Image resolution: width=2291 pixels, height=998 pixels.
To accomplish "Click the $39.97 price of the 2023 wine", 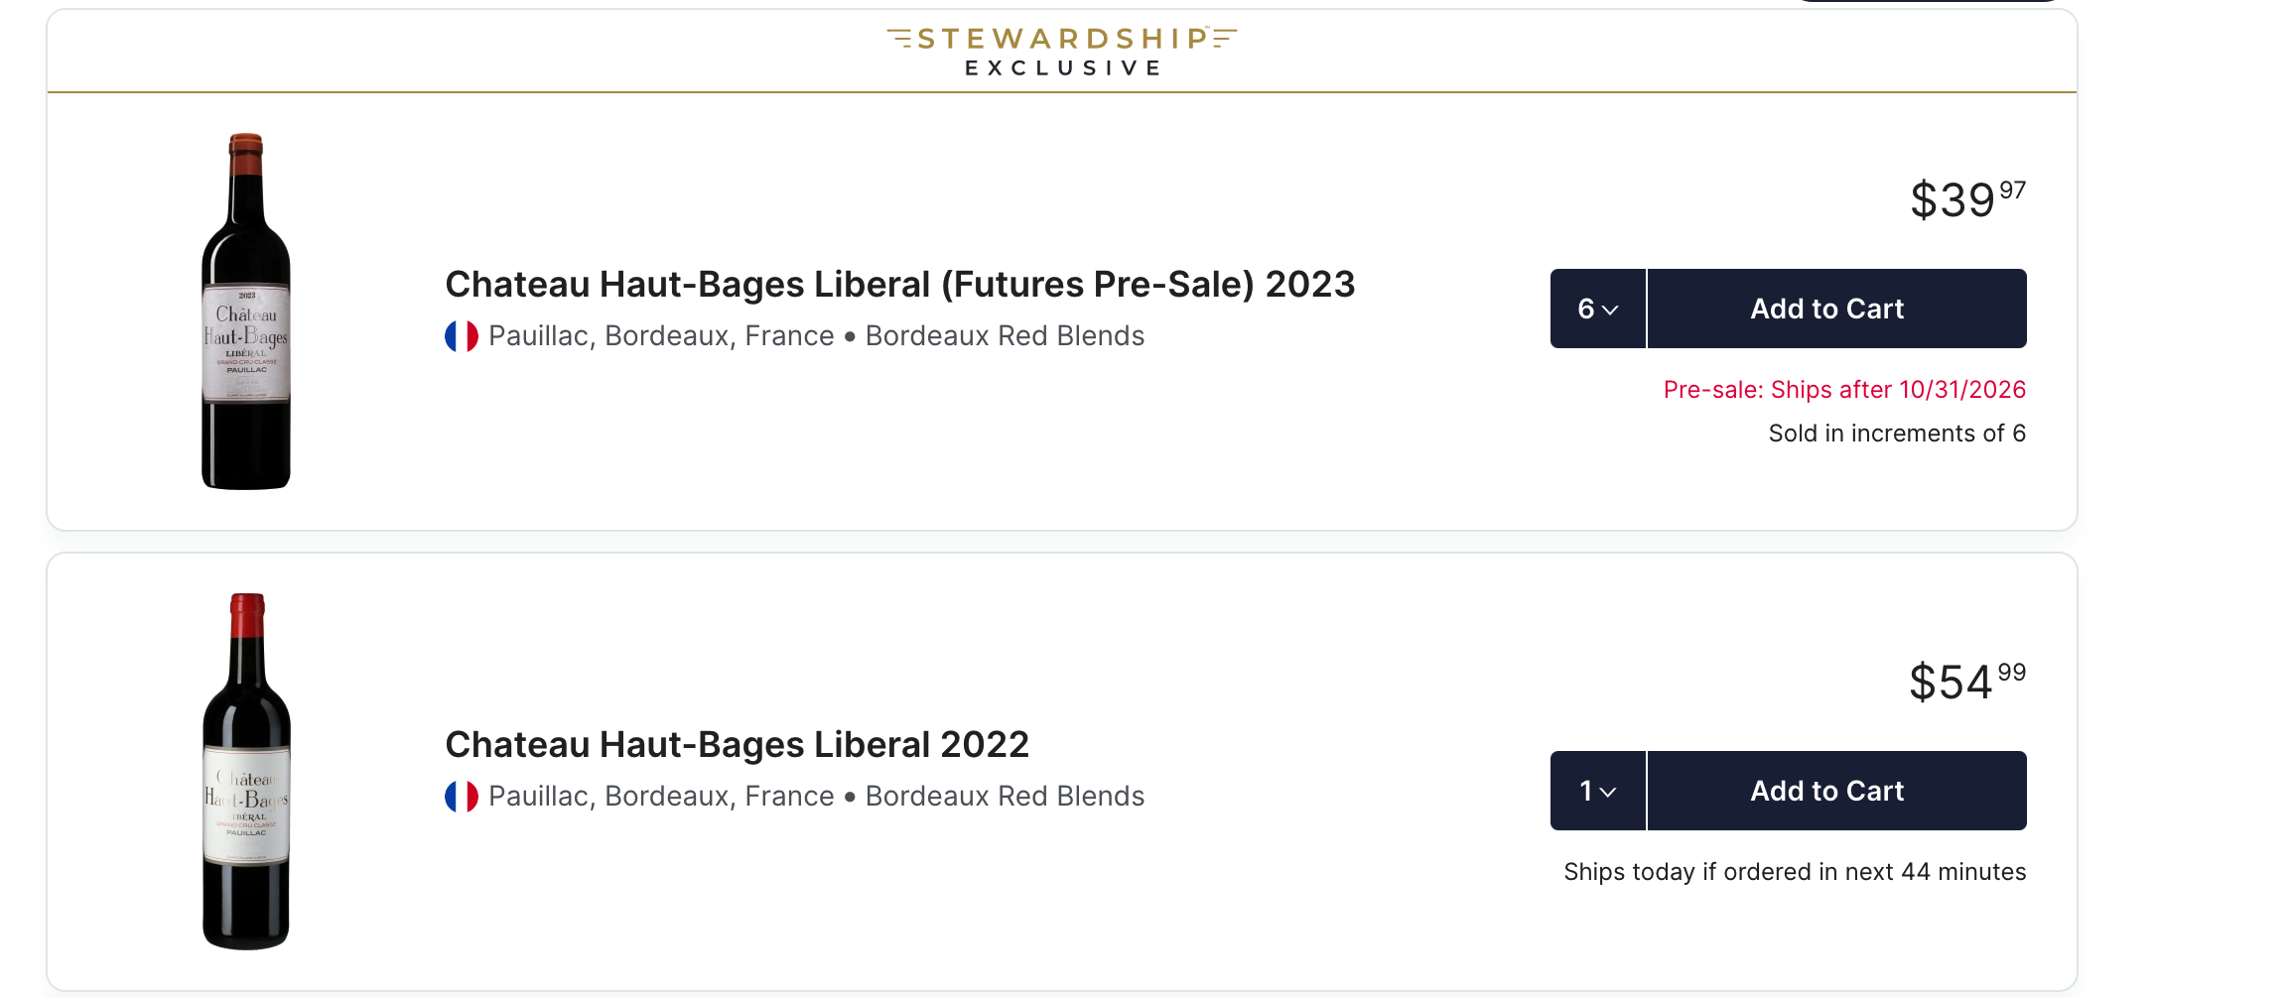I will click(1967, 198).
